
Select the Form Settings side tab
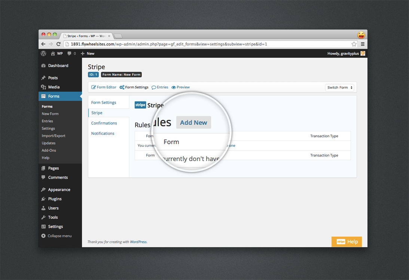[x=104, y=103]
